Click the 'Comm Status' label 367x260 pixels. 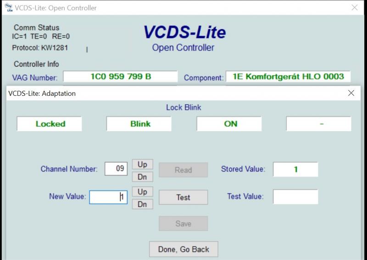(37, 28)
